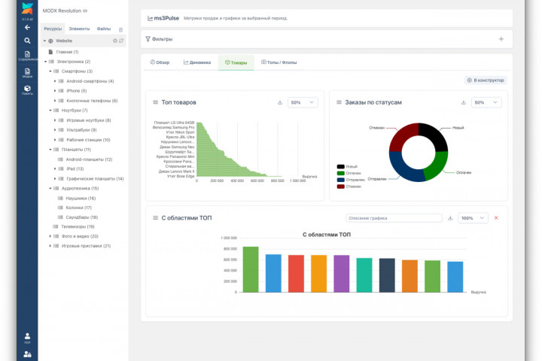This screenshot has height=361, width=542.
Task: Refresh the Website resource tree
Action: (x=122, y=41)
